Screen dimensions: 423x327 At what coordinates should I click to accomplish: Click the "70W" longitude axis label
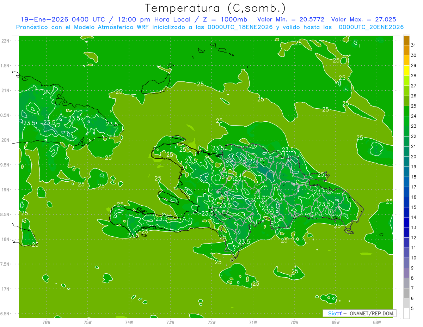[x=294, y=322]
